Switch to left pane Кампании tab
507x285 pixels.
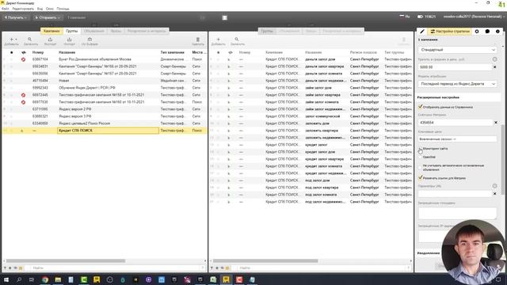51,31
